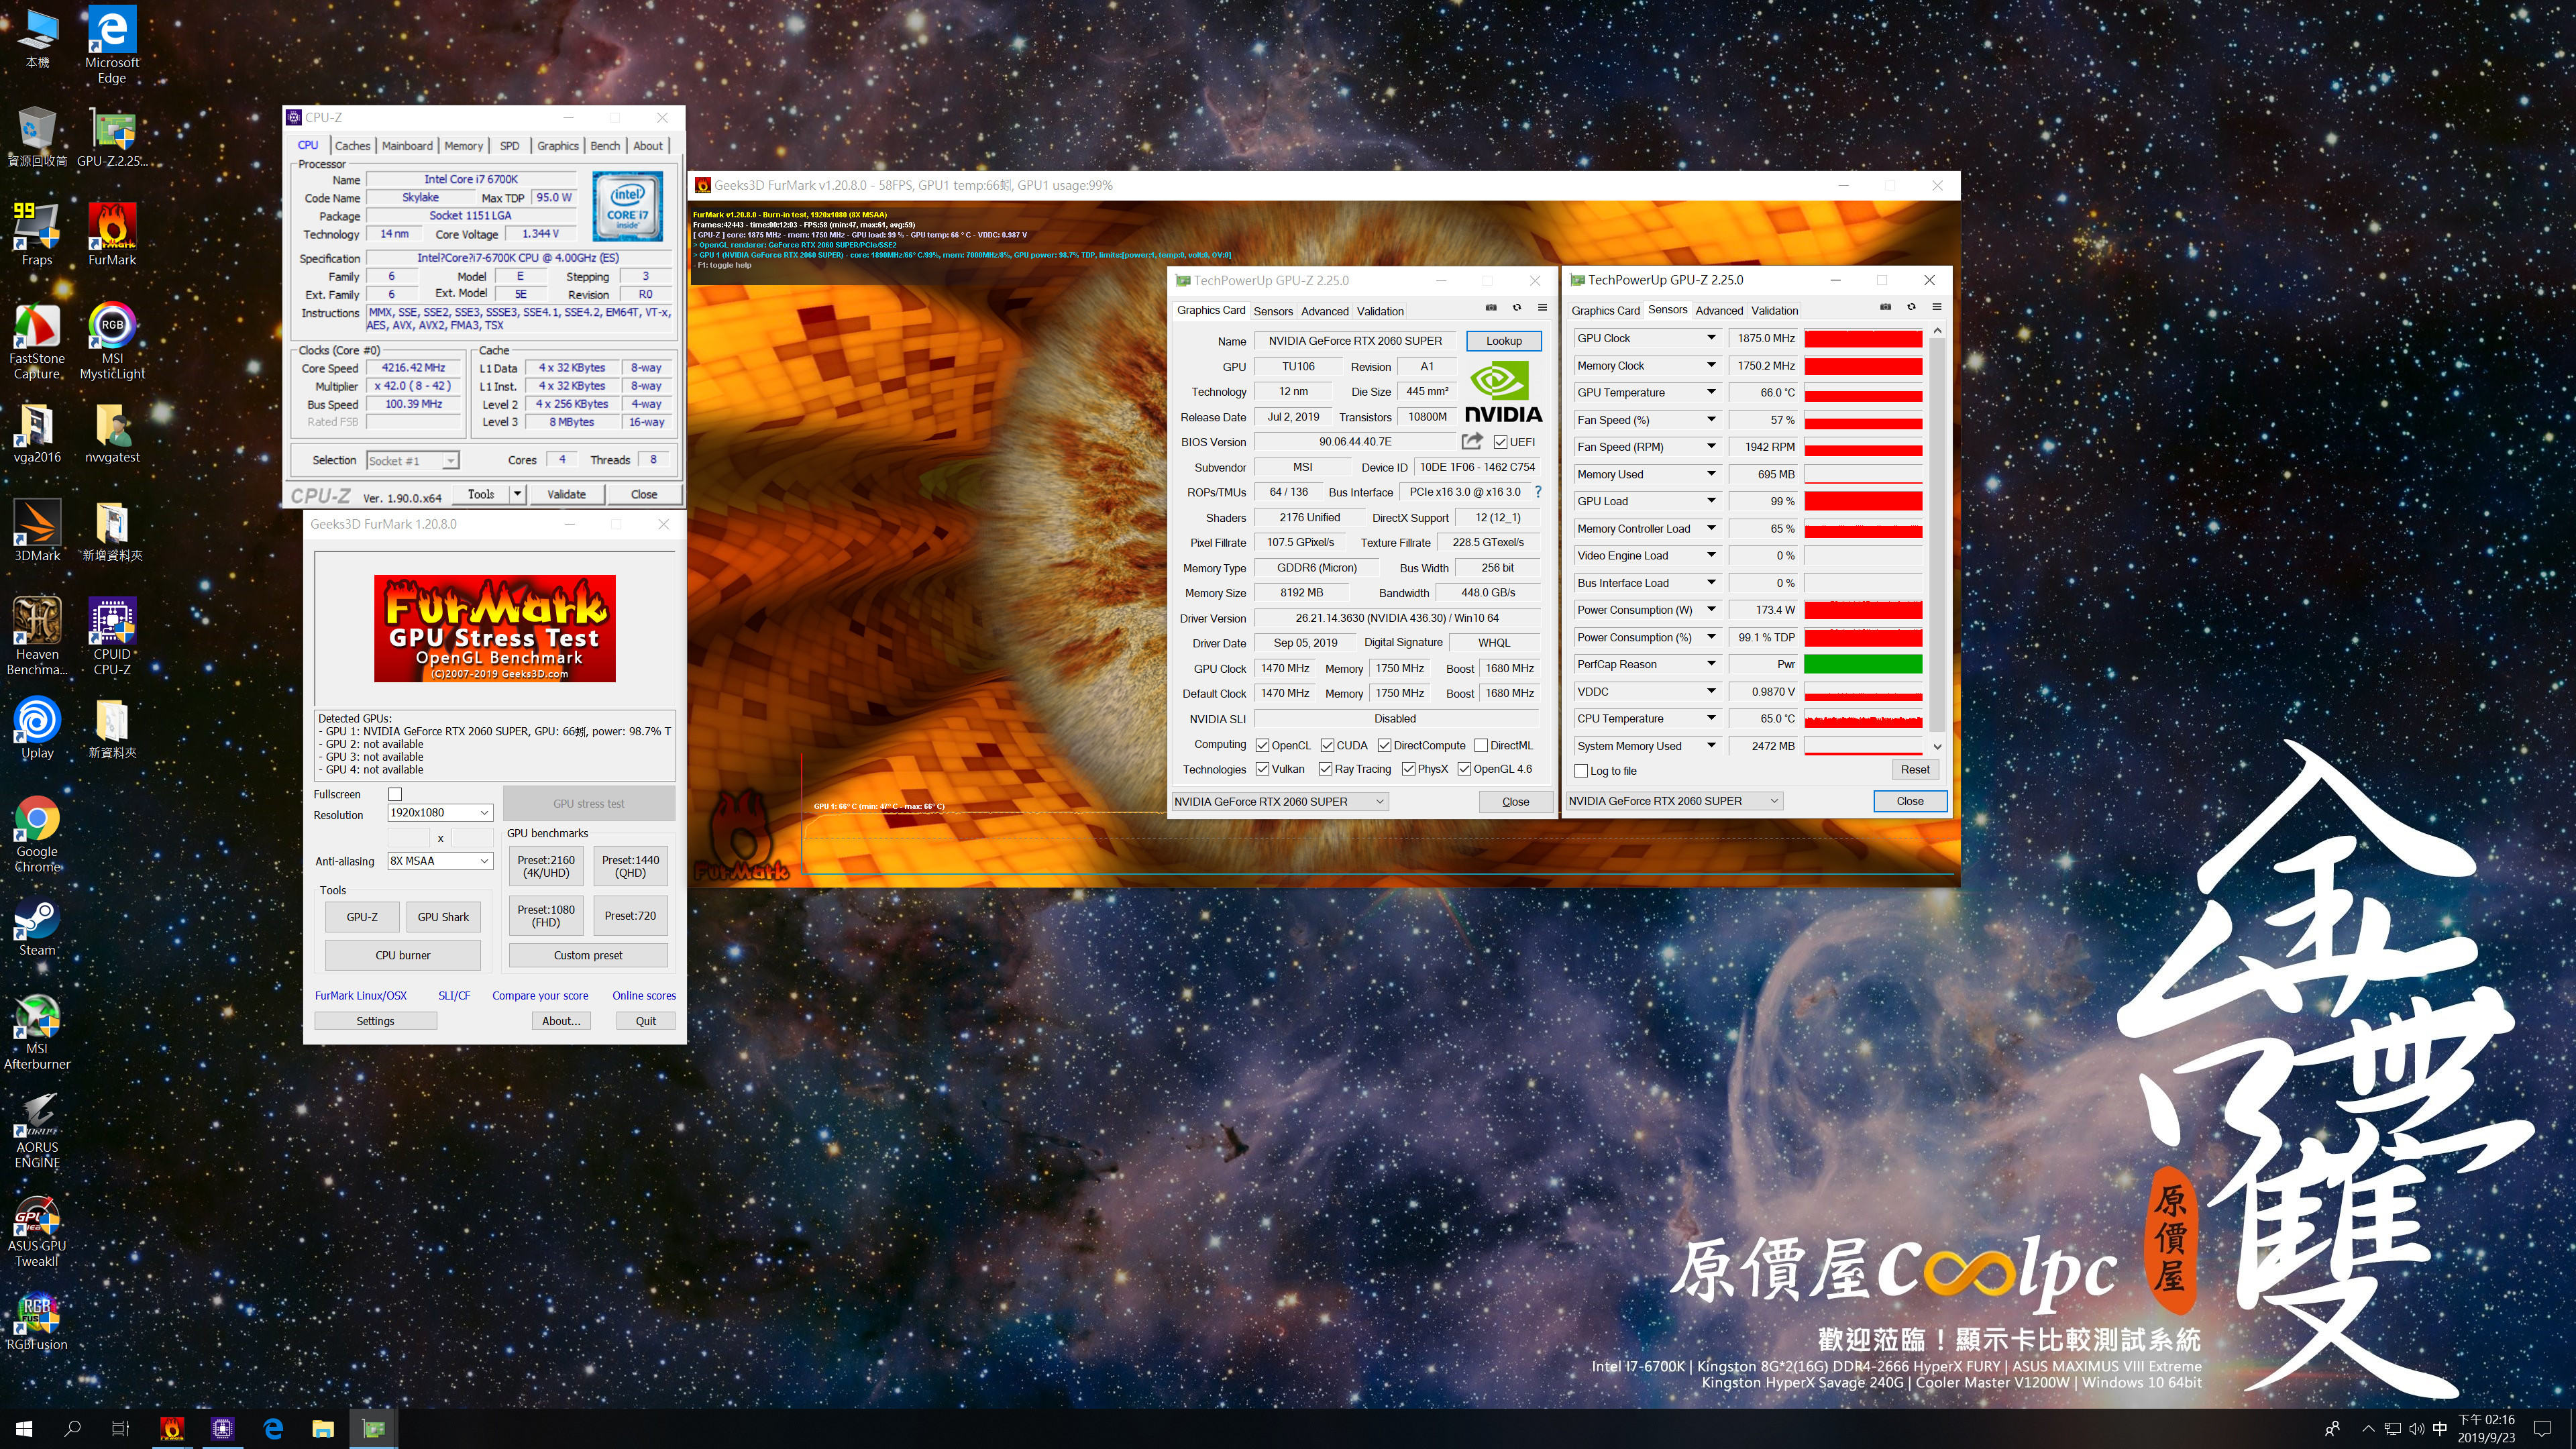
Task: Open the Google Chrome desktop shortcut
Action: point(37,834)
